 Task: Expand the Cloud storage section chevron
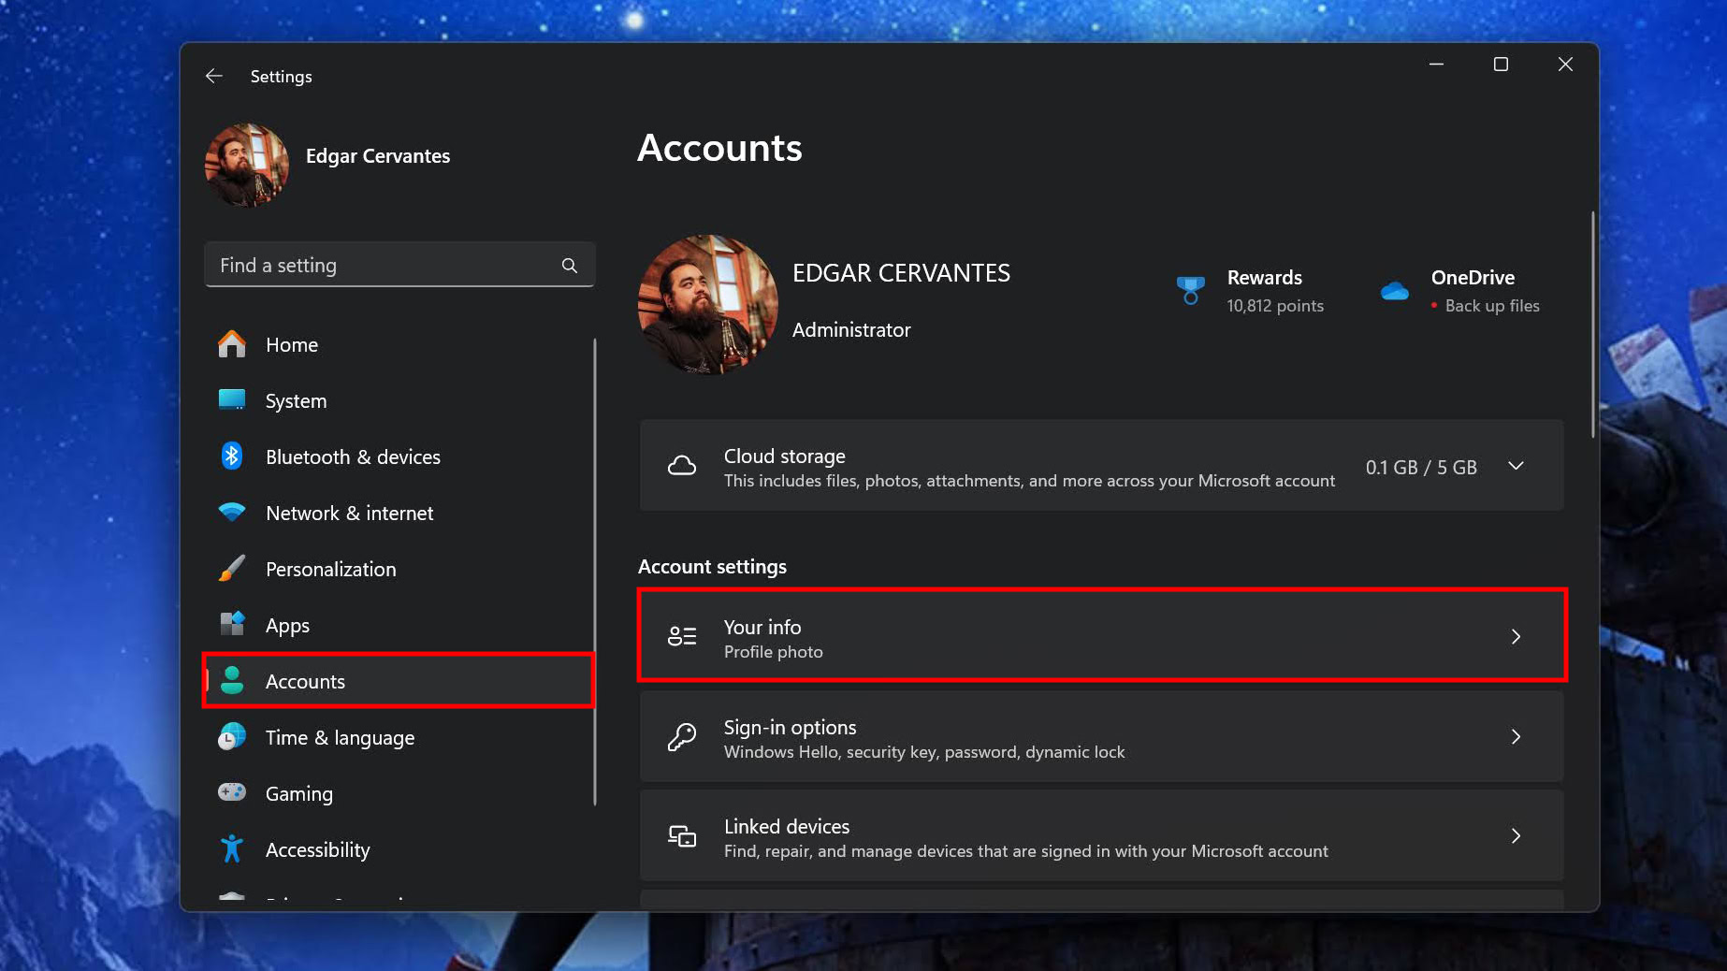click(x=1516, y=466)
